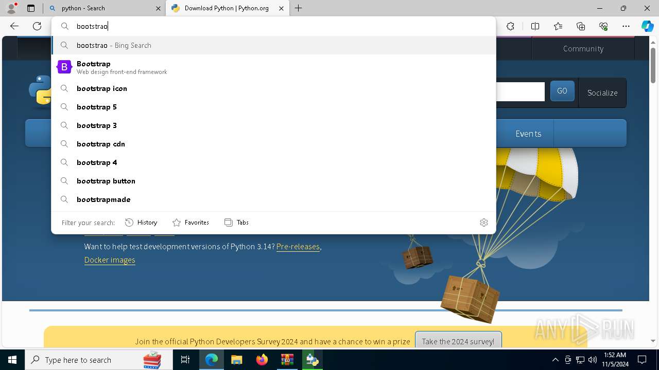Open Browser essentials heart icon
Viewport: 659px width, 370px height.
[x=603, y=26]
